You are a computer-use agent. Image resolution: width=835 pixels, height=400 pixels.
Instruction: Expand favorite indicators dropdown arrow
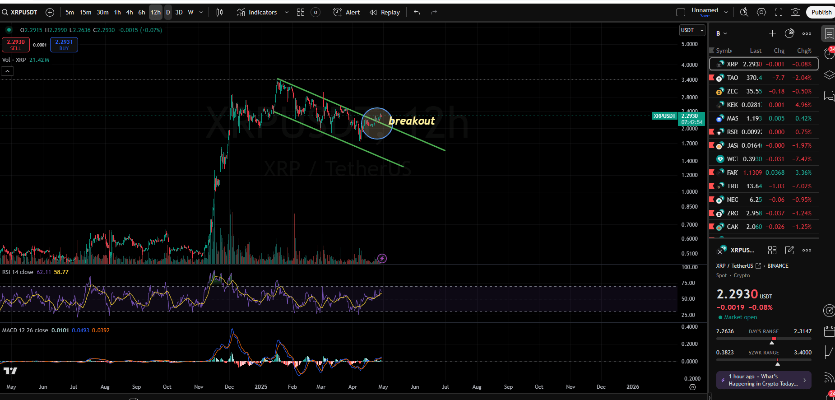[x=287, y=12]
